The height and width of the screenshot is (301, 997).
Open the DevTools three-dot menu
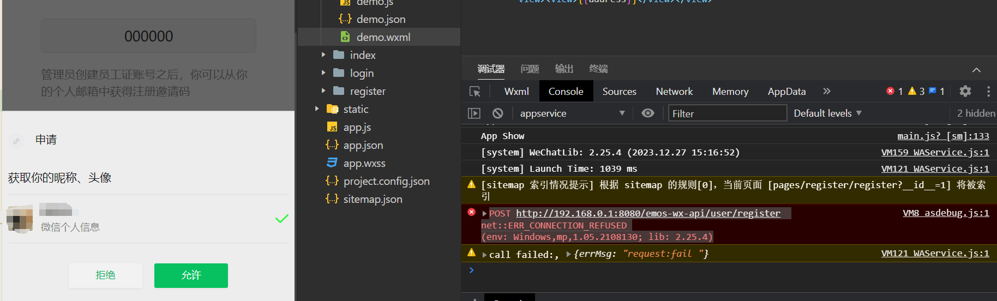pos(988,91)
